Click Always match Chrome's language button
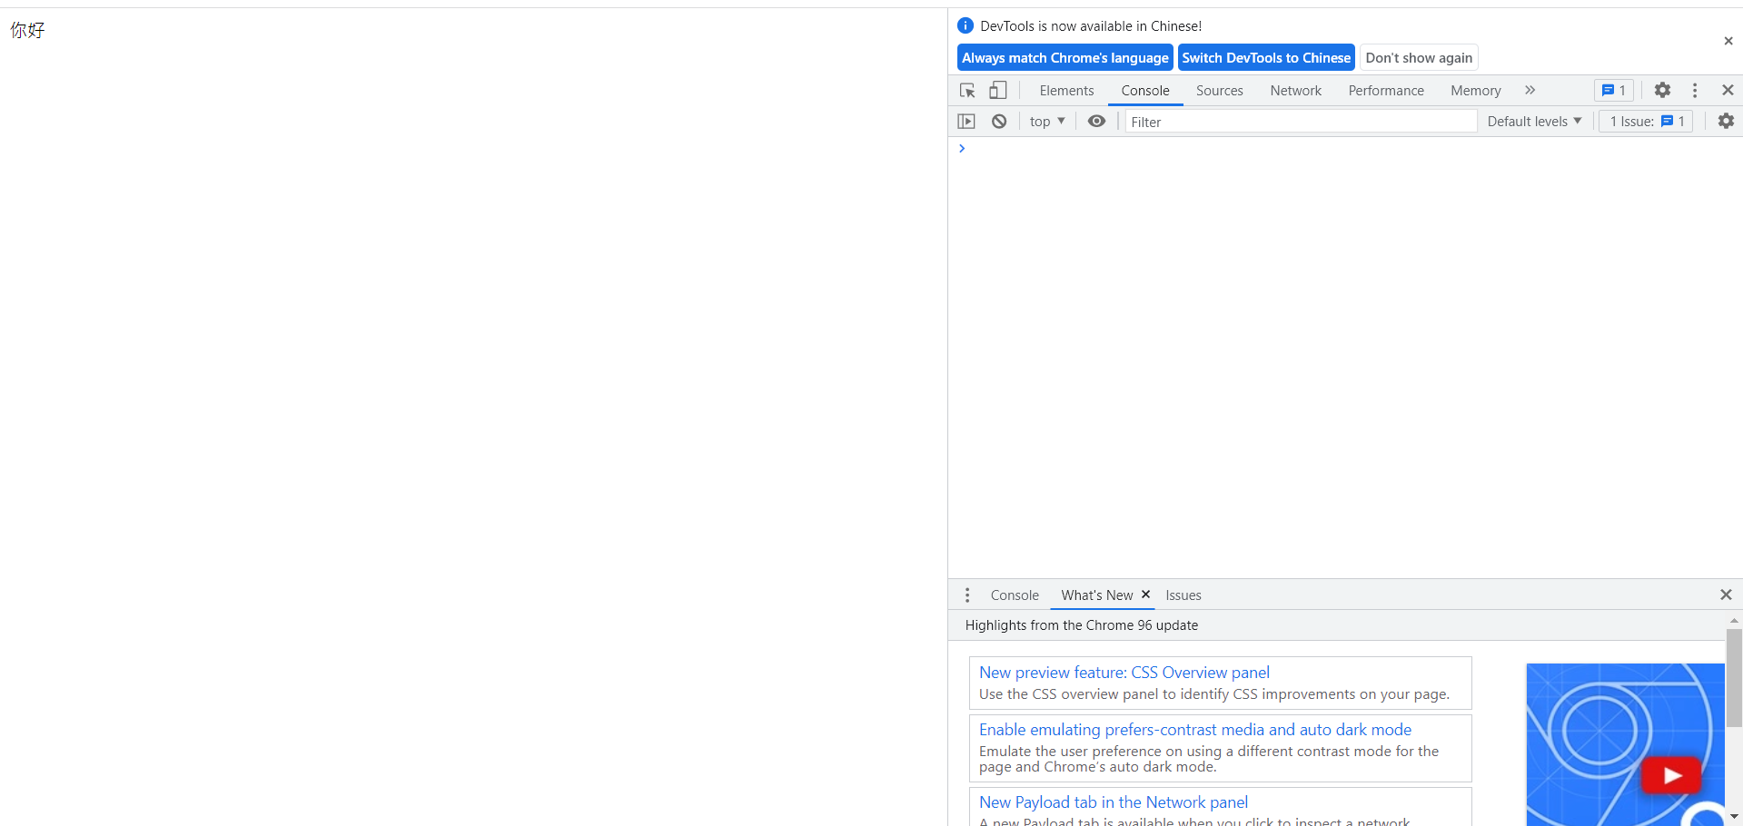Viewport: 1743px width, 826px height. 1065,58
